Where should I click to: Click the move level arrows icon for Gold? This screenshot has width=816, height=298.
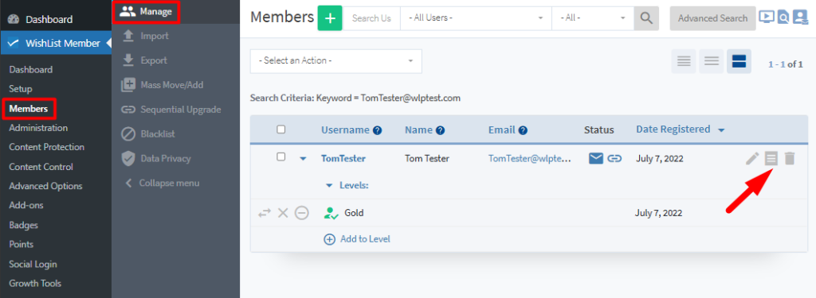(265, 213)
